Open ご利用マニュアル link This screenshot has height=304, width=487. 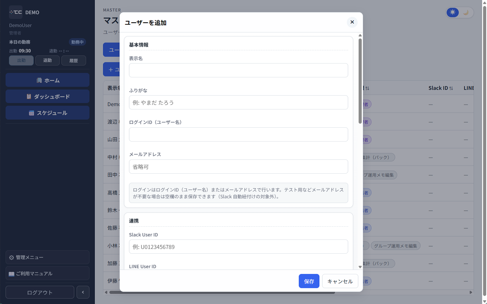[47, 273]
